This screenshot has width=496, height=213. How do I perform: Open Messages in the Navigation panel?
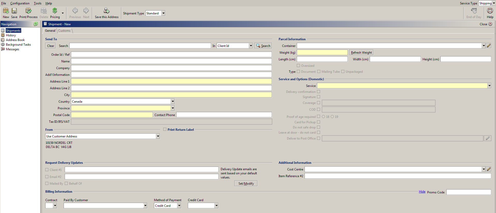[x=12, y=49]
